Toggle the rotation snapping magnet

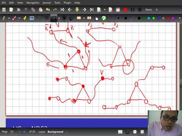[71, 19]
